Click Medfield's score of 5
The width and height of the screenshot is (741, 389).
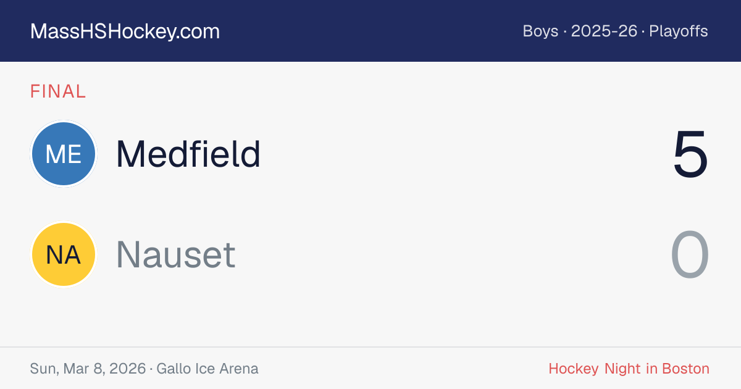(x=690, y=154)
